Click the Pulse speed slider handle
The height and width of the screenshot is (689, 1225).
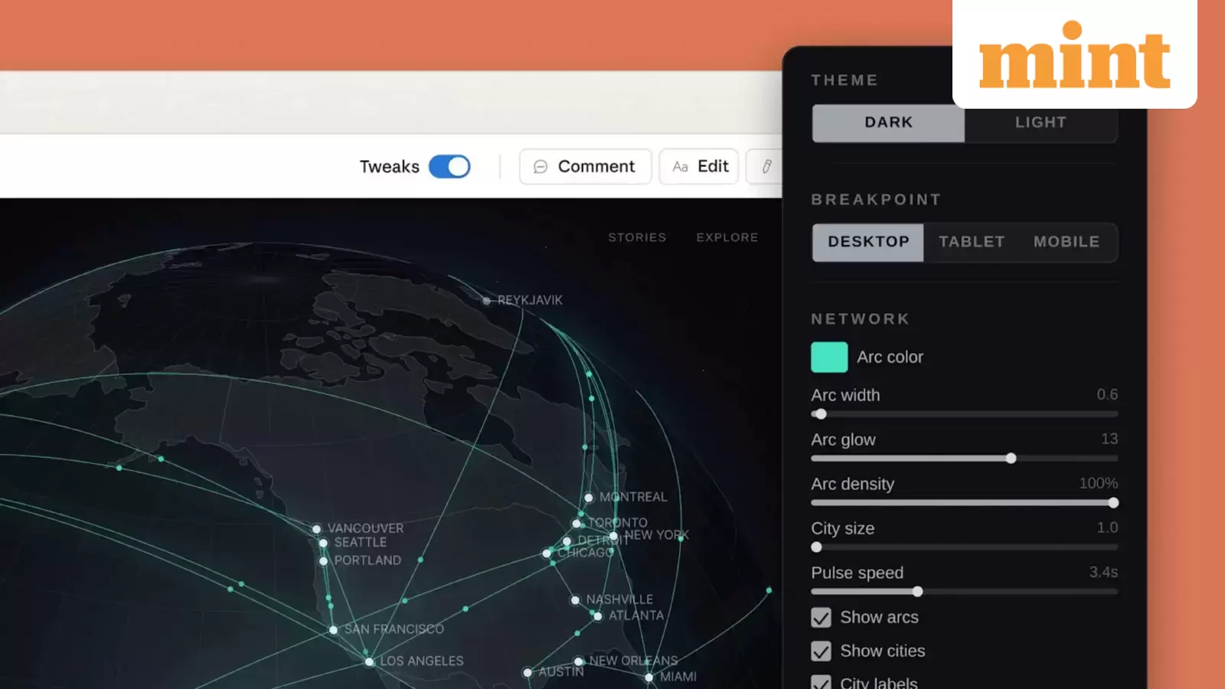[918, 592]
